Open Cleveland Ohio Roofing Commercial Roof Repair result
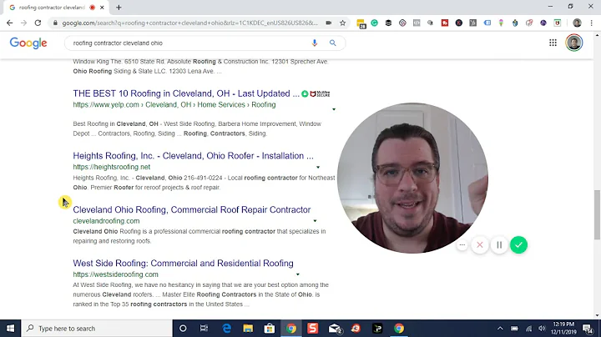 pos(192,210)
